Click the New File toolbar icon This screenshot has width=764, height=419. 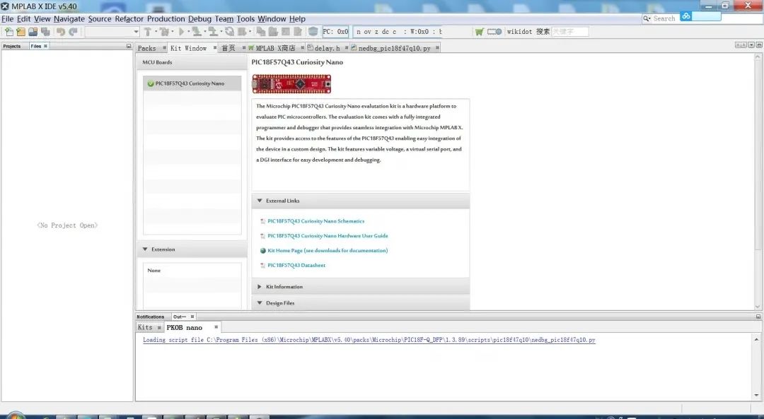click(x=8, y=32)
